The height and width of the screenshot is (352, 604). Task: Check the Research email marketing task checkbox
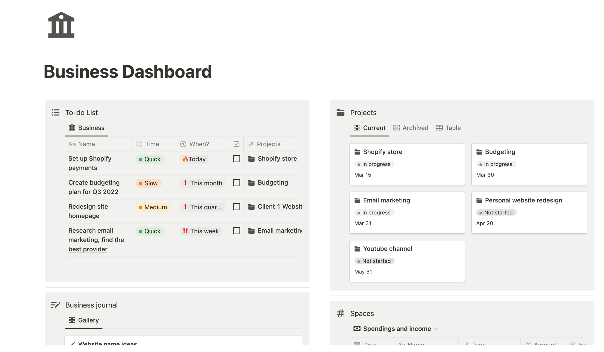click(236, 231)
